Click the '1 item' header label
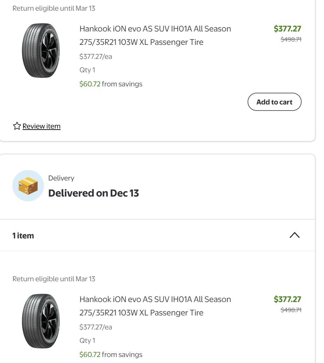324x363 pixels. coord(23,236)
